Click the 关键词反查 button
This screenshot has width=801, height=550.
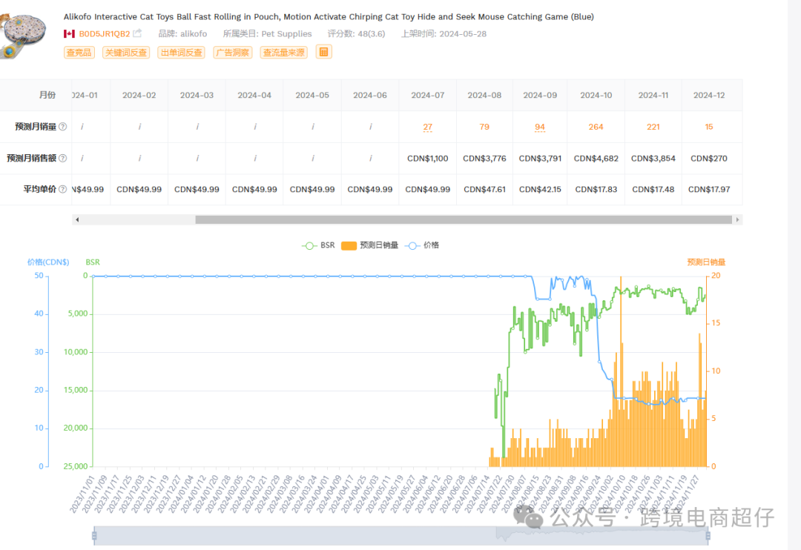(x=125, y=52)
